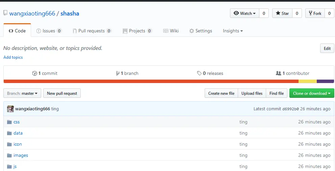Open the css folder

[17, 122]
